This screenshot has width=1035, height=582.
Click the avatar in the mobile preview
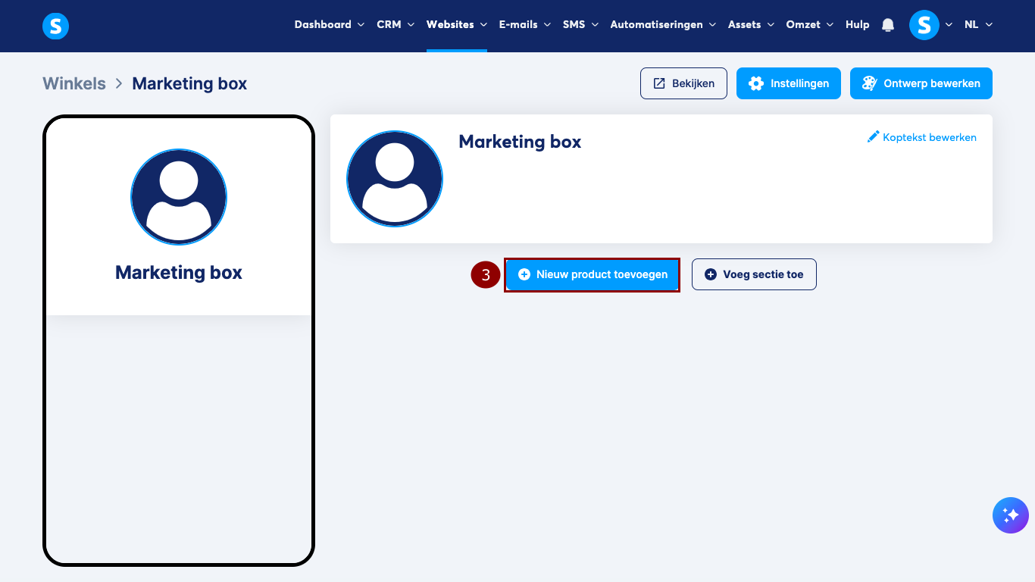(x=179, y=197)
